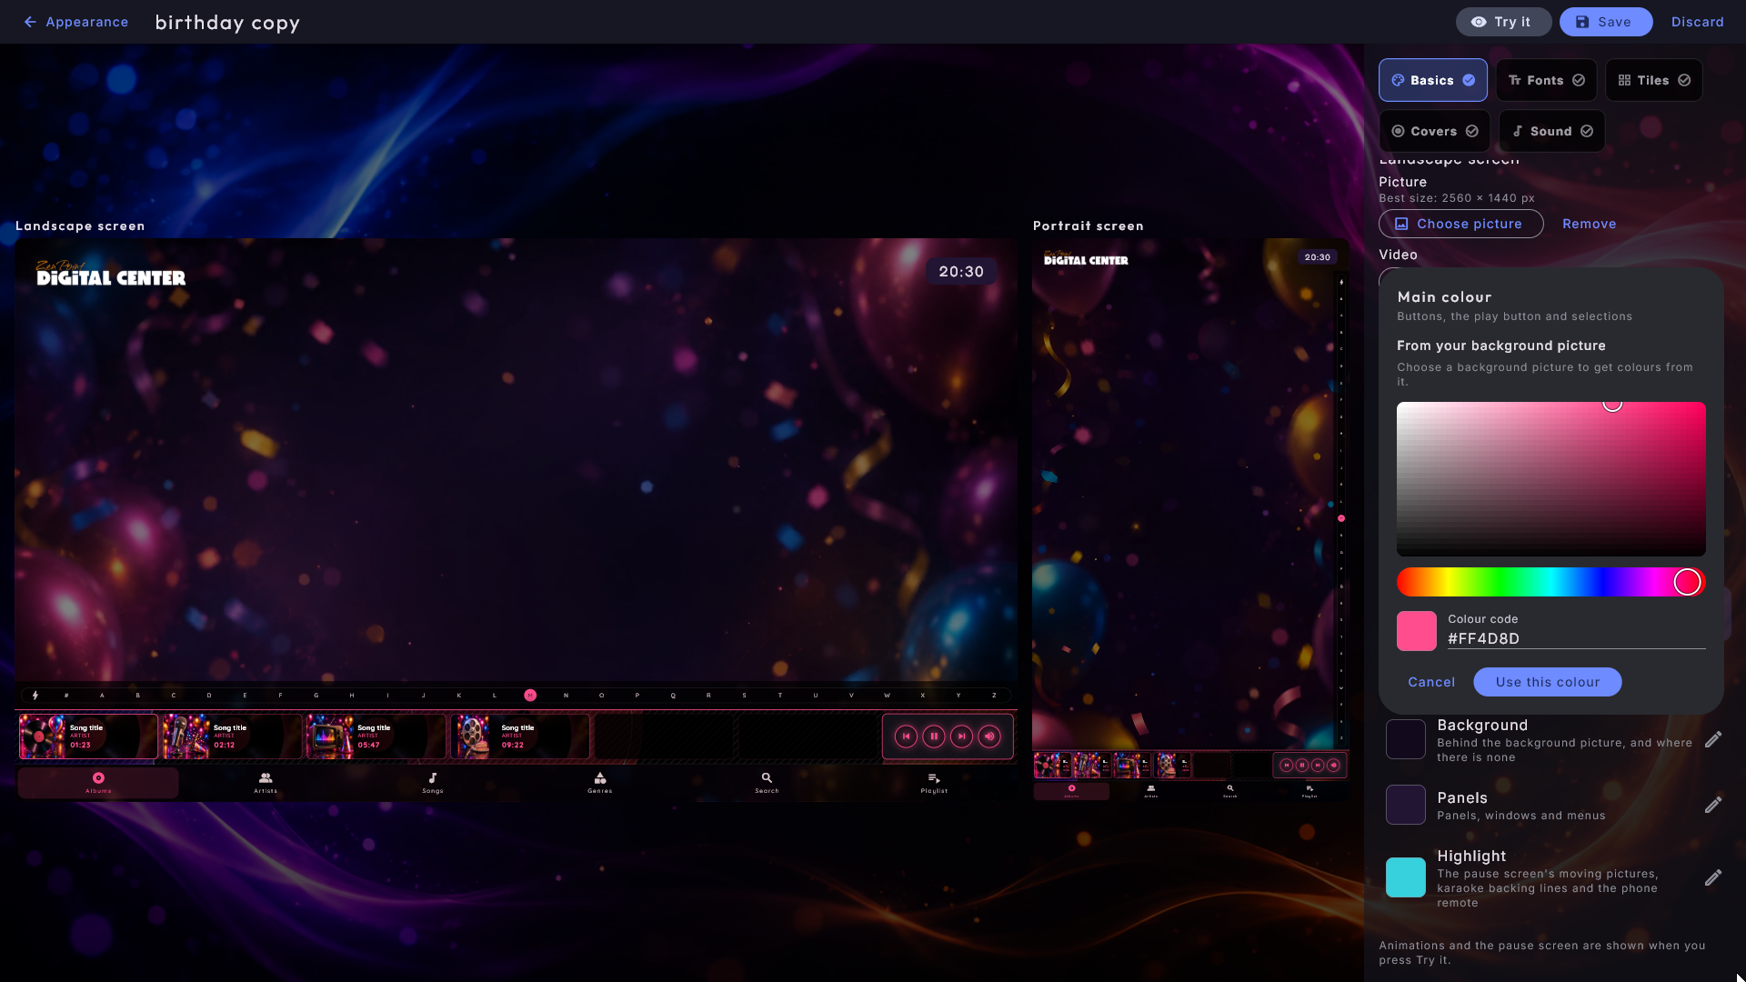1746x982 pixels.
Task: Confirm with Use this colour
Action: pyautogui.click(x=1547, y=682)
